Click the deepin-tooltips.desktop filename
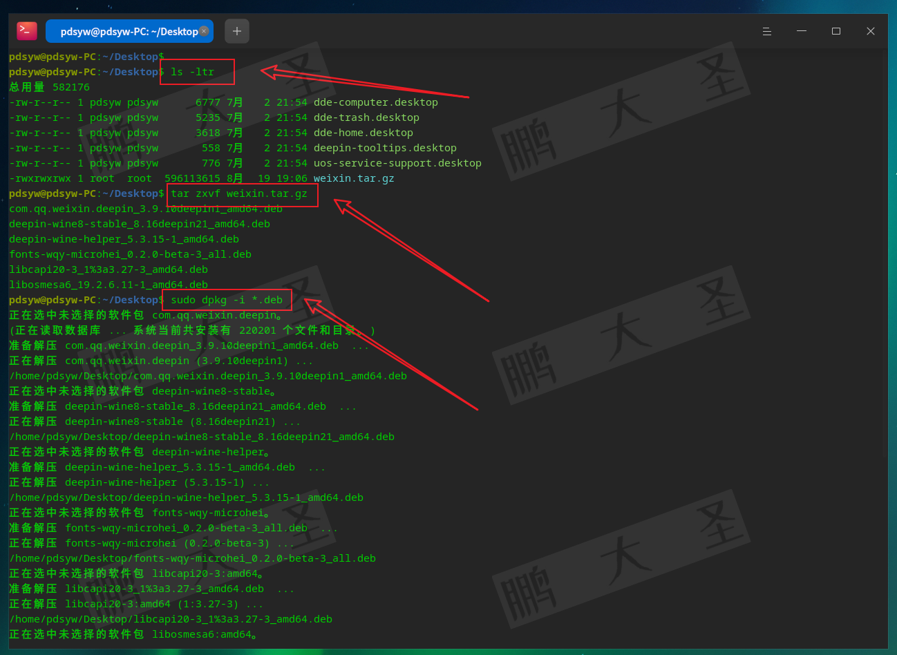This screenshot has height=655, width=897. 385,148
